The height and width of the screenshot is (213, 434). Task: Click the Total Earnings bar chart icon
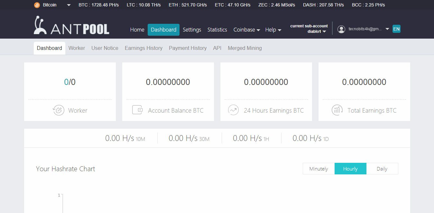pos(337,110)
